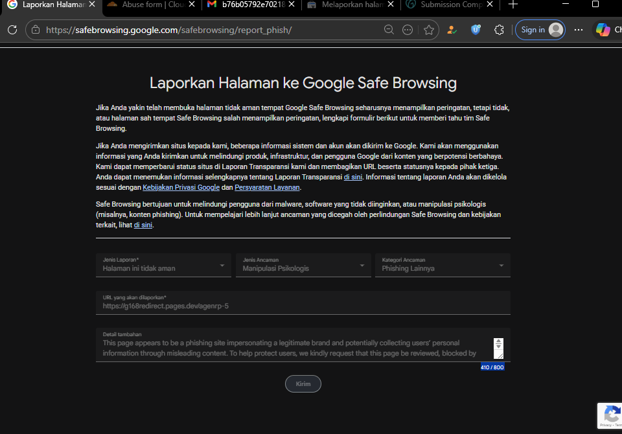Open Jenis Ancaman dropdown
Image resolution: width=622 pixels, height=434 pixels.
coord(303,265)
